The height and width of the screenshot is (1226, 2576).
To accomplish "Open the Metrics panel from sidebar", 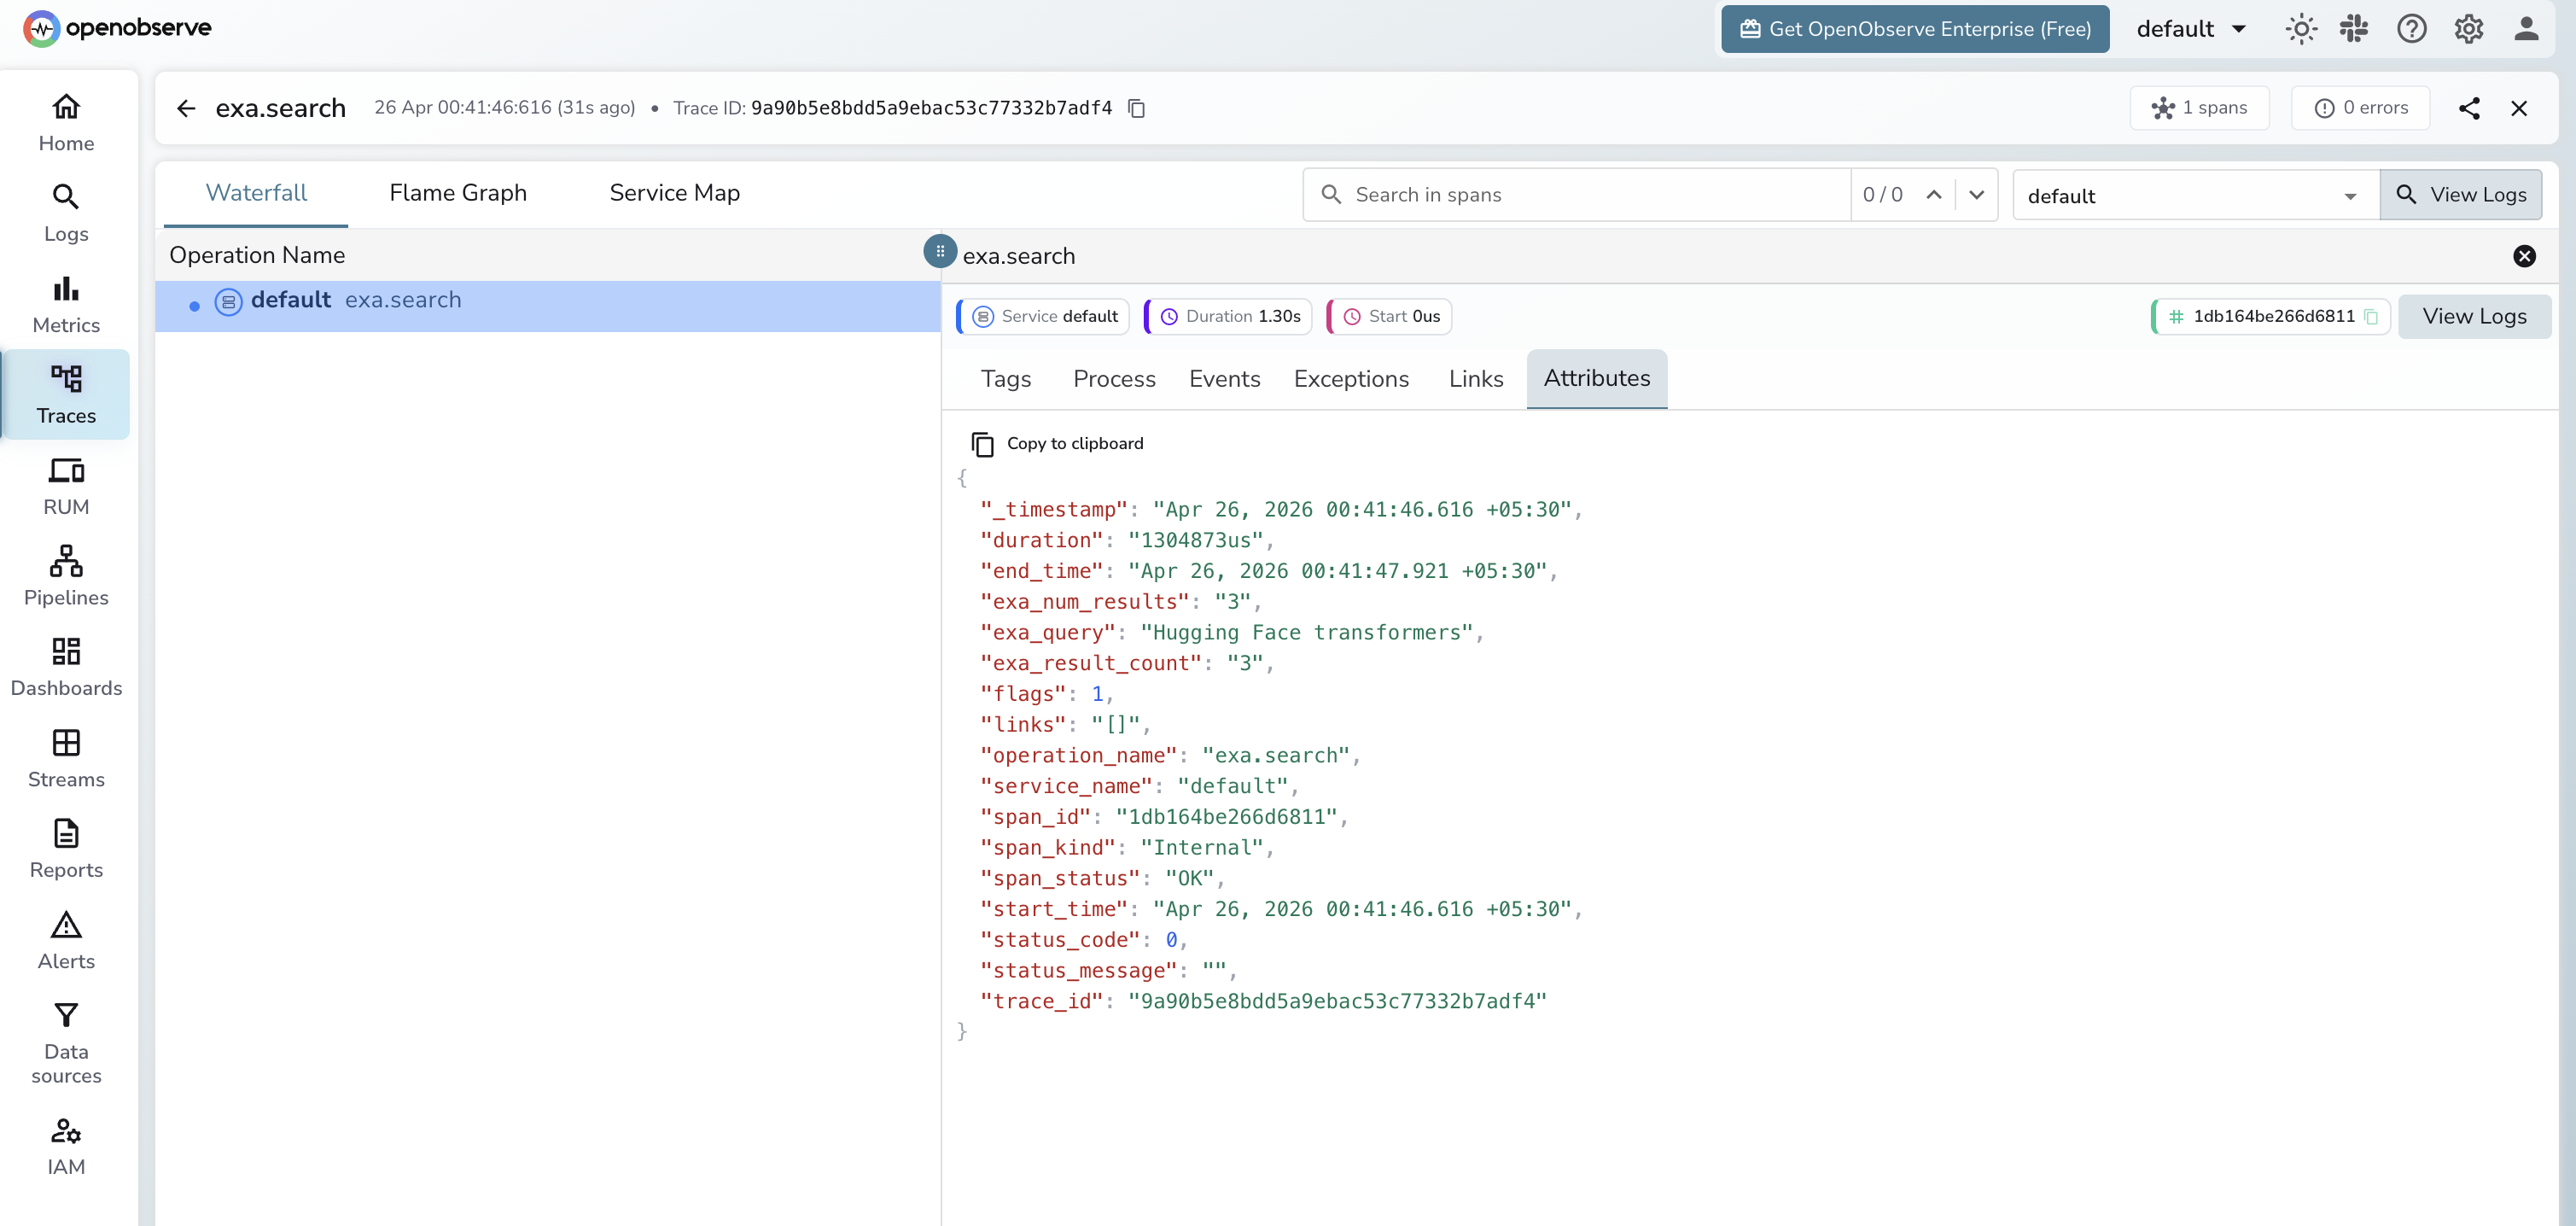I will (x=66, y=303).
